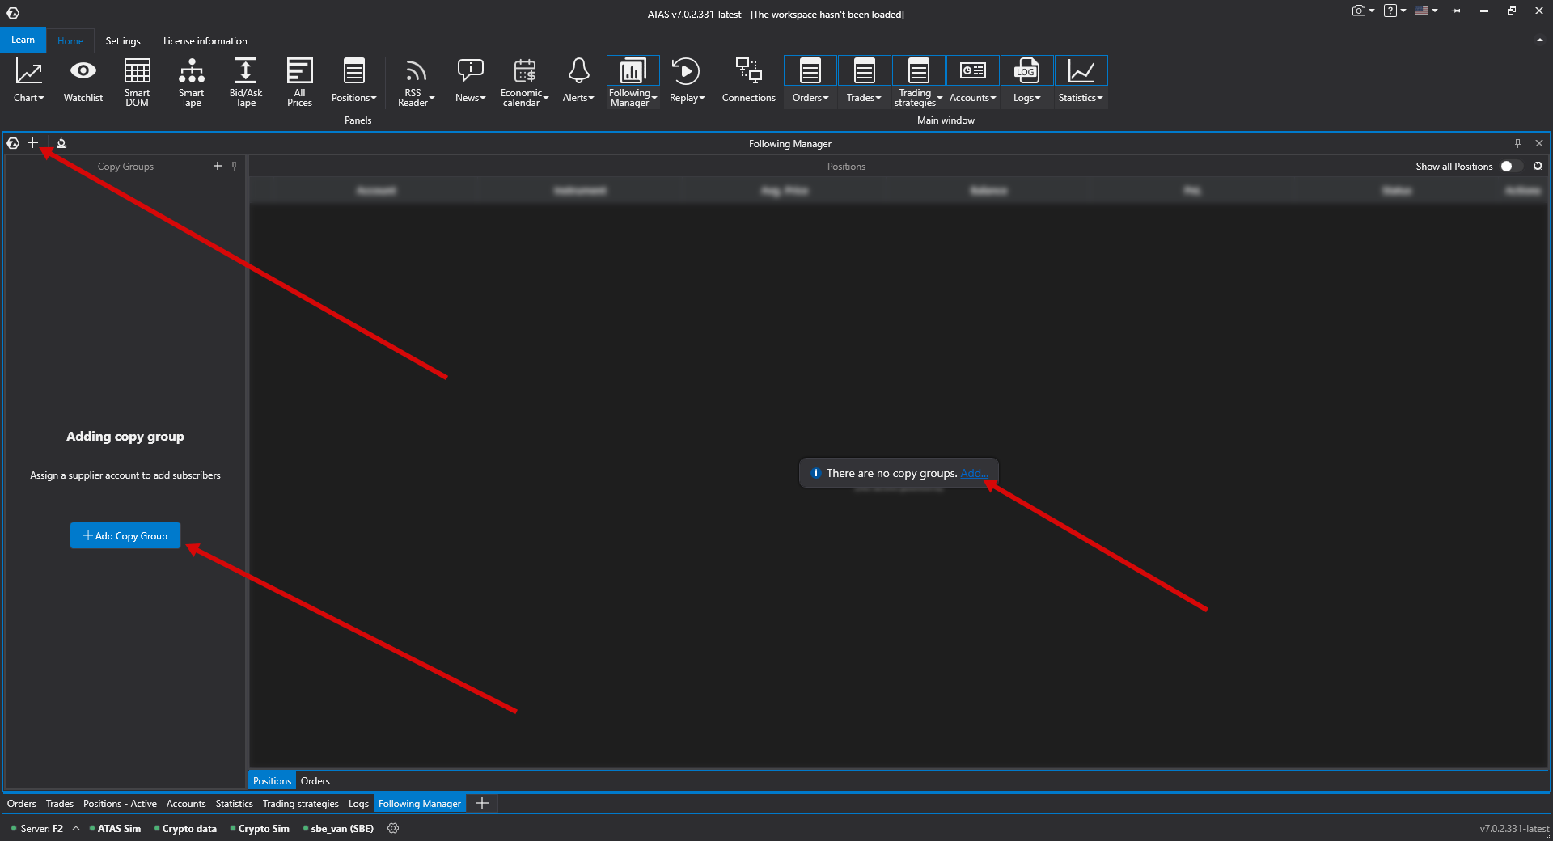Click the user icon in Following Manager header
Viewport: 1553px width, 841px height.
61,143
